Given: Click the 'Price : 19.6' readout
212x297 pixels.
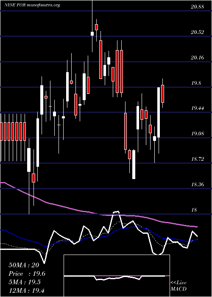Looking at the screenshot, I should pyautogui.click(x=27, y=274).
